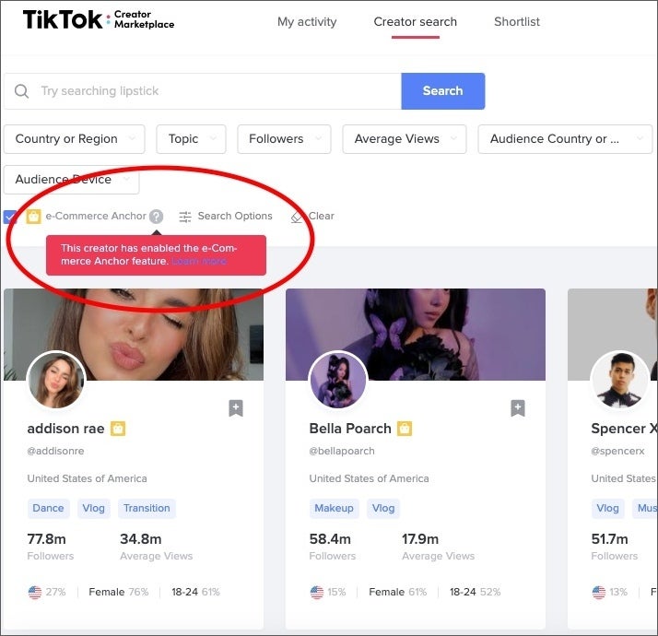
Task: Clear all filters
Action: (x=312, y=217)
